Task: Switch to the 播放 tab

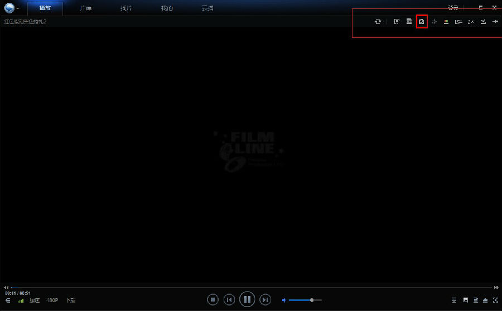Action: tap(45, 8)
